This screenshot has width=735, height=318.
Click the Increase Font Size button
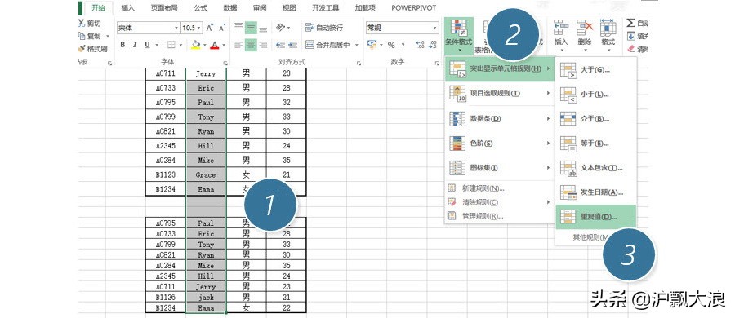point(210,28)
